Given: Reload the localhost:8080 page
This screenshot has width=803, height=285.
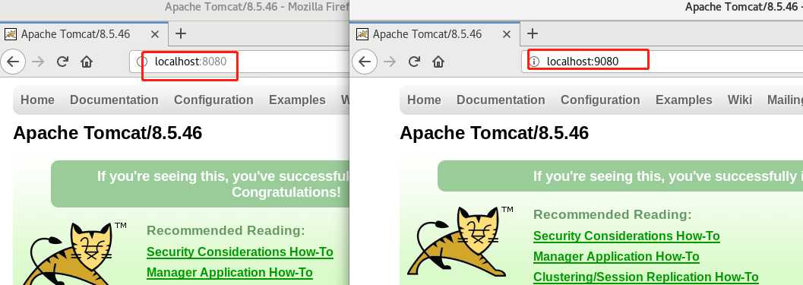Looking at the screenshot, I should click(x=62, y=62).
